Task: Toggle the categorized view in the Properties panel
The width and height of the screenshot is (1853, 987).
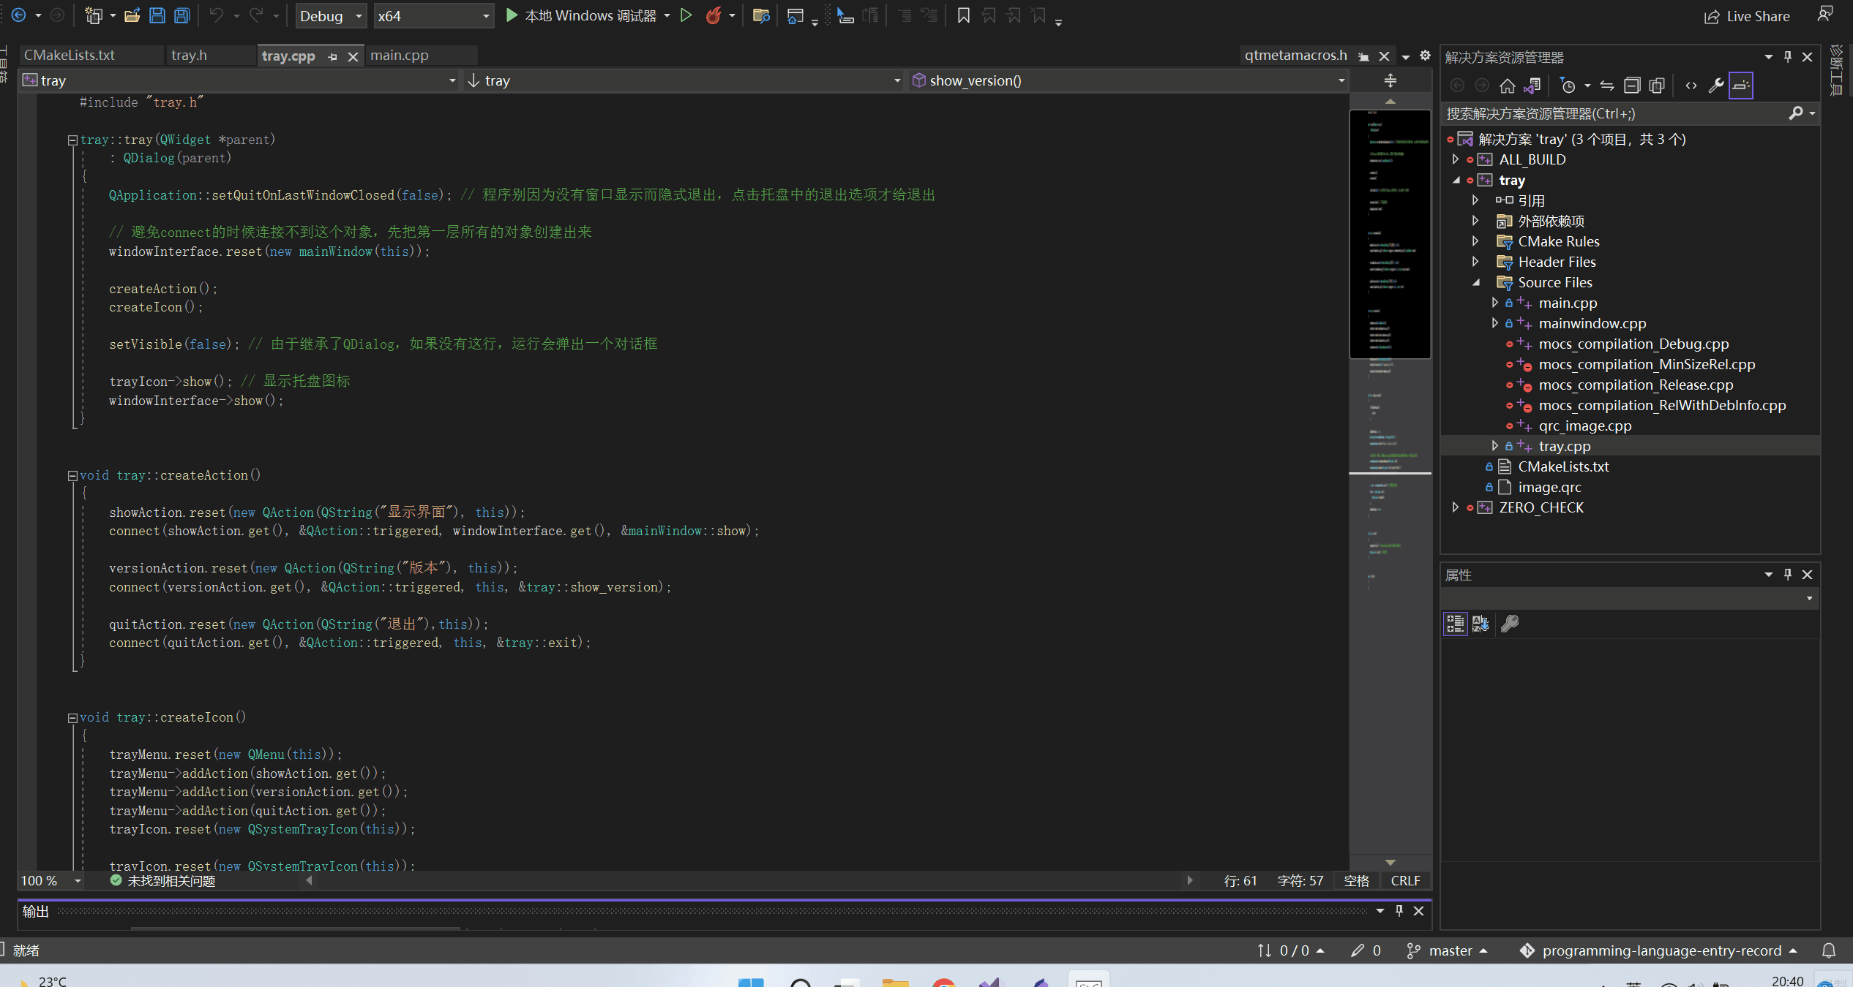Action: 1455,624
